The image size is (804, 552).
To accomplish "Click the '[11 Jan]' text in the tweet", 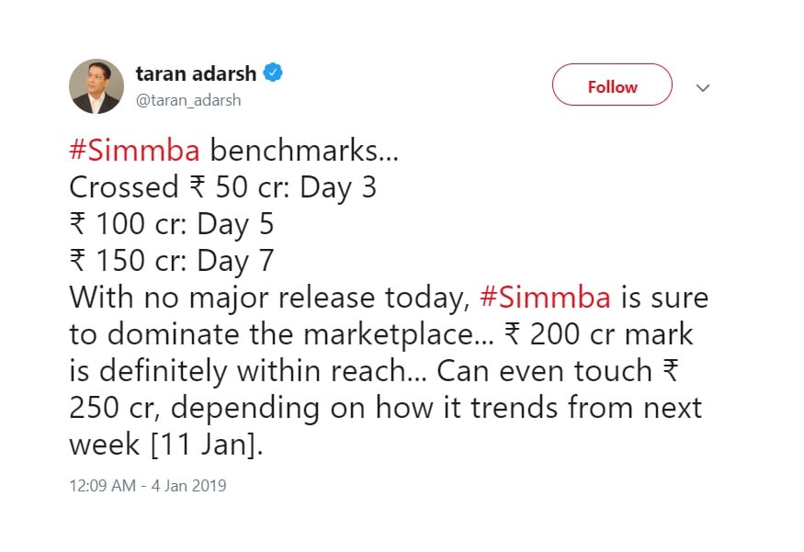I will [204, 445].
